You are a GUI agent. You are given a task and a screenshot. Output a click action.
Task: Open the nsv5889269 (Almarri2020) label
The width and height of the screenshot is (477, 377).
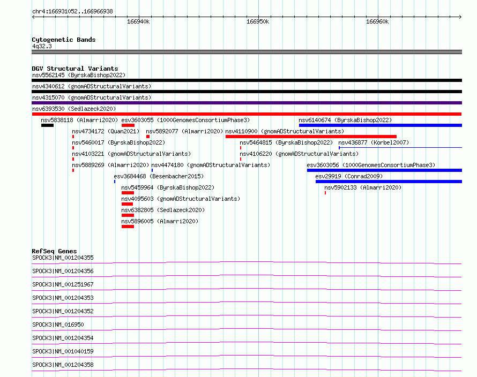pos(110,165)
